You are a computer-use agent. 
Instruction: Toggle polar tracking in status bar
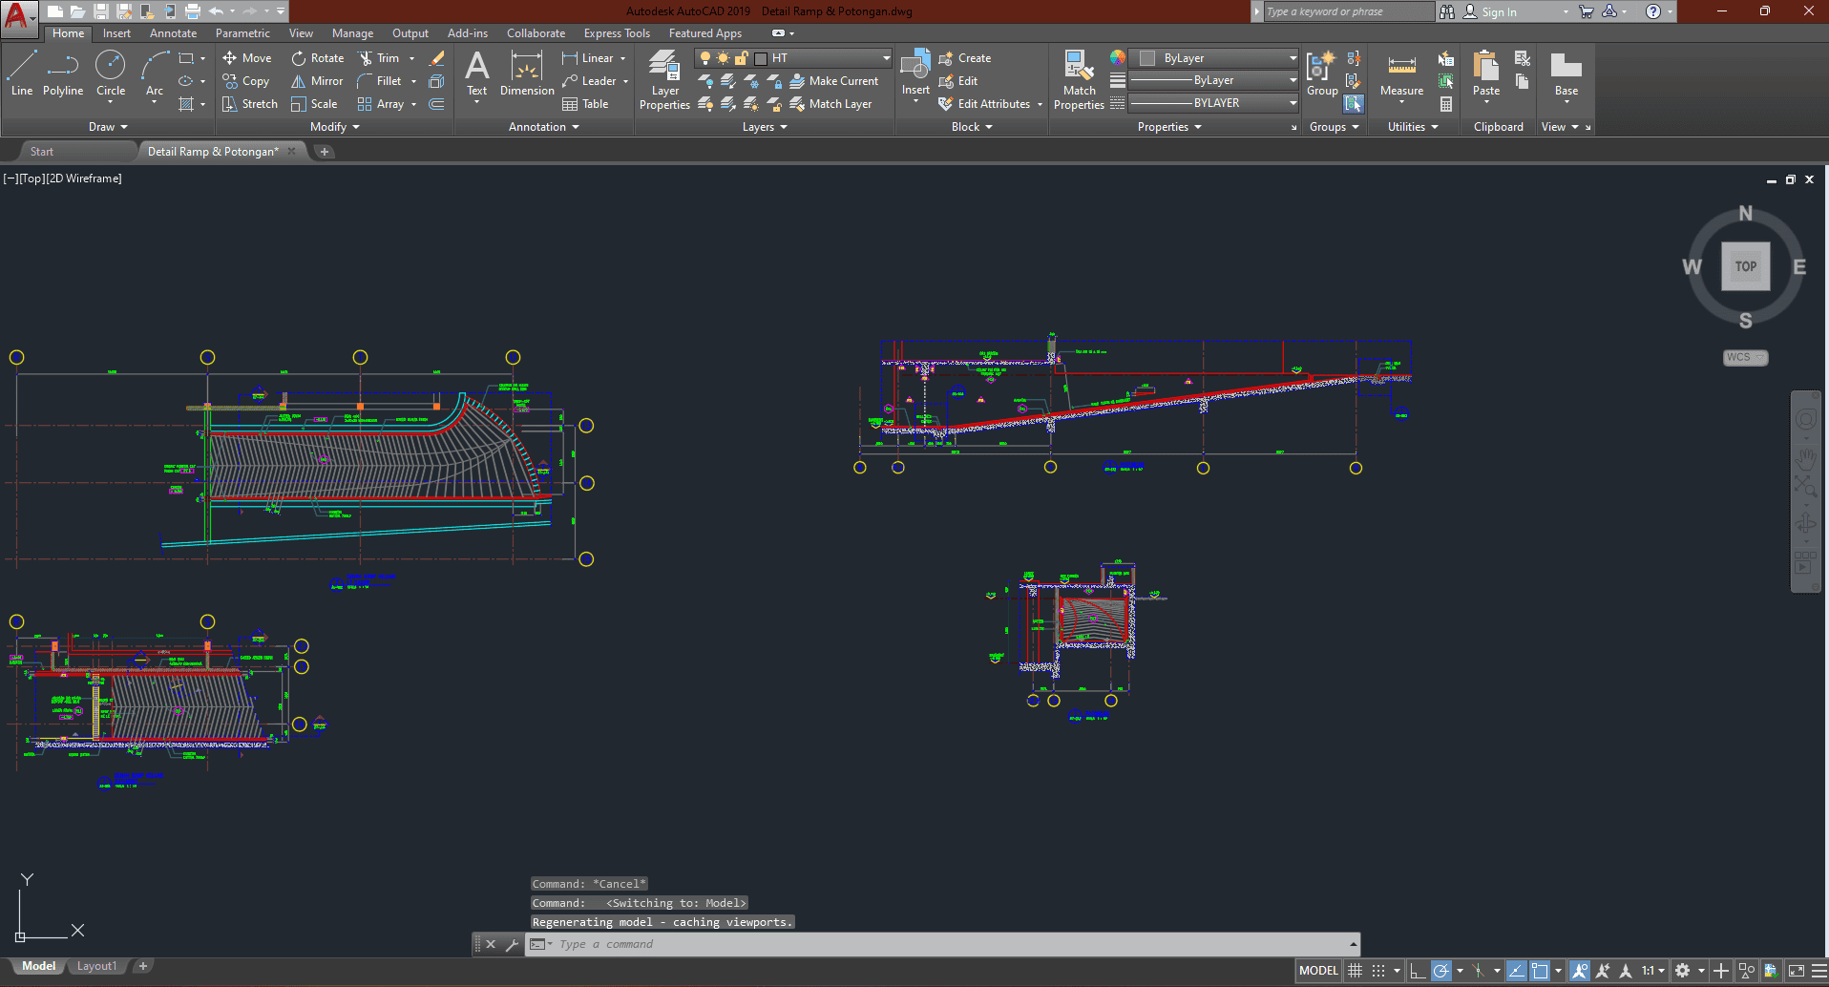pos(1441,971)
